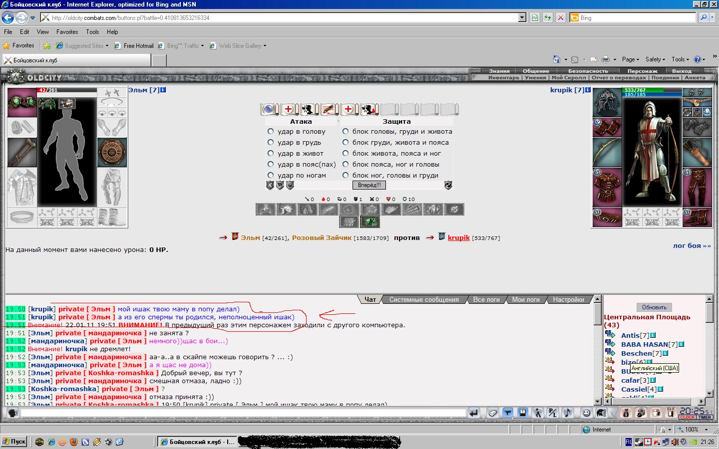Click the shield item in Эльм's equipment
The height and width of the screenshot is (449, 719).
112,153
